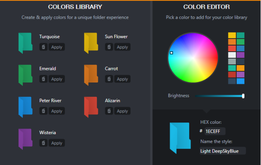Viewport: 261px width, 165px height.
Task: Click the Light DeepSkyBlue preview folder icon
Action: [x=180, y=138]
